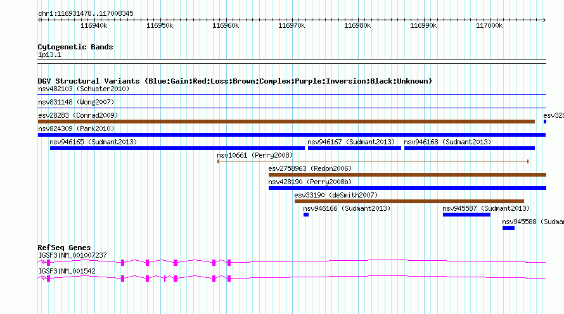The width and height of the screenshot is (564, 314).
Task: Click the 1p13.1 band label
Action: 49,54
